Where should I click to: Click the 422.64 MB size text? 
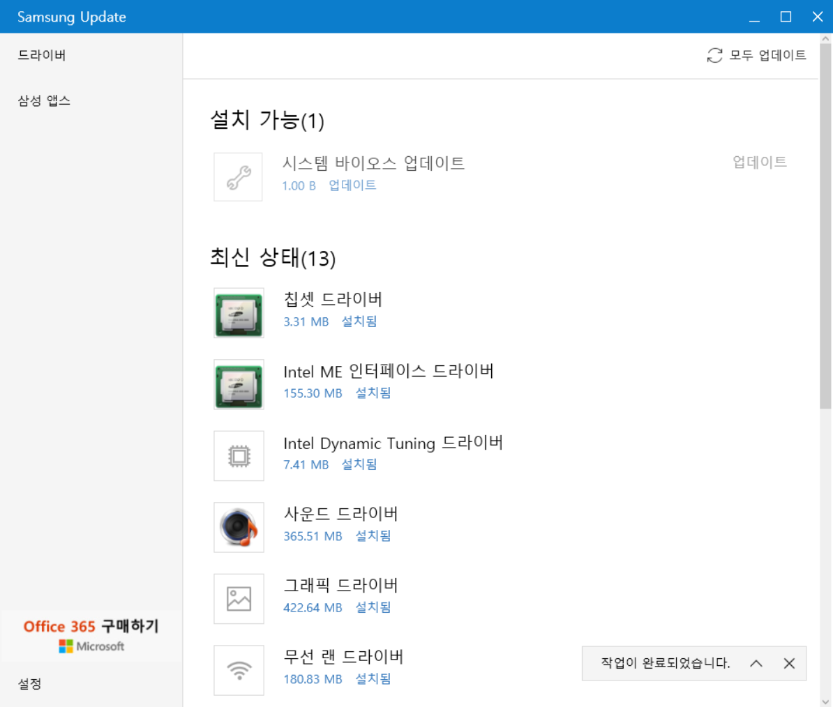click(313, 608)
